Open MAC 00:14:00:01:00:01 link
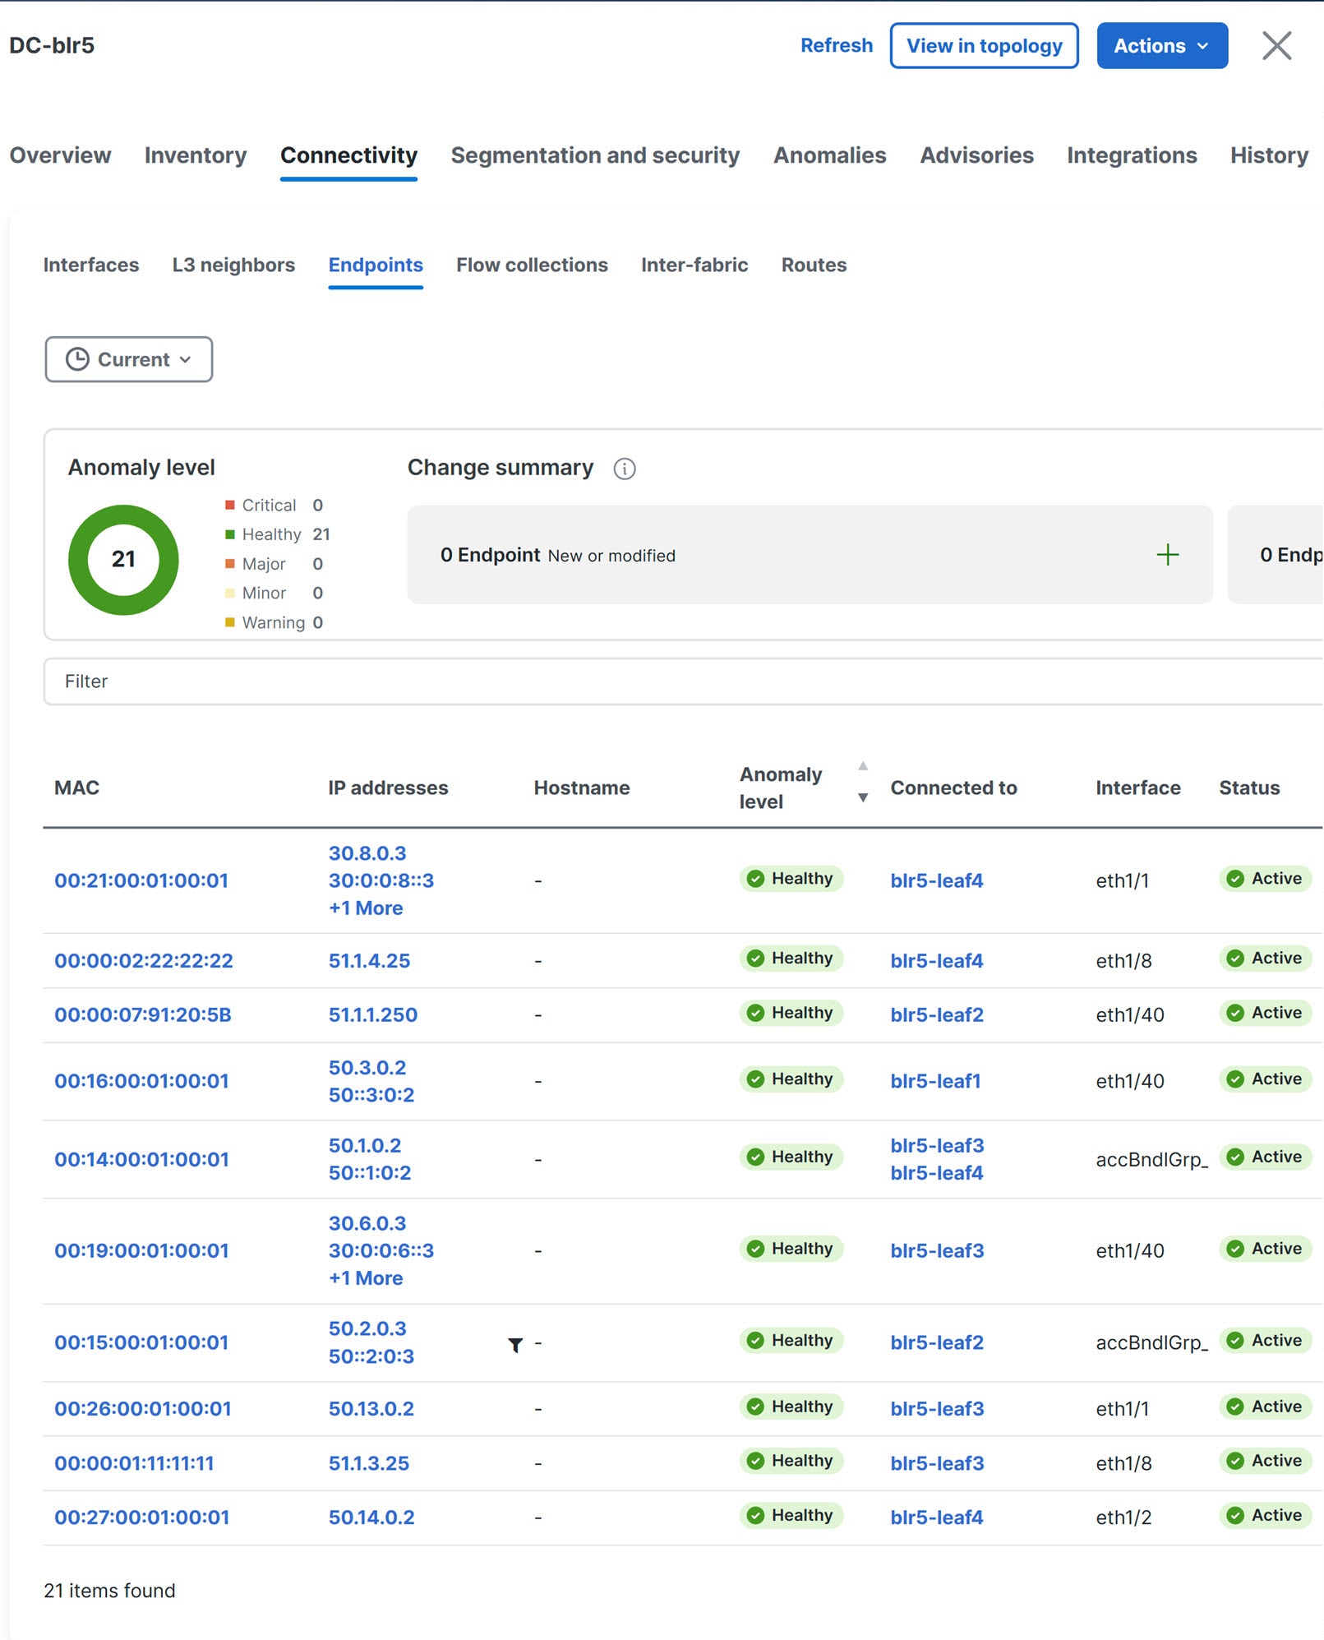The height and width of the screenshot is (1640, 1324). [x=141, y=1159]
